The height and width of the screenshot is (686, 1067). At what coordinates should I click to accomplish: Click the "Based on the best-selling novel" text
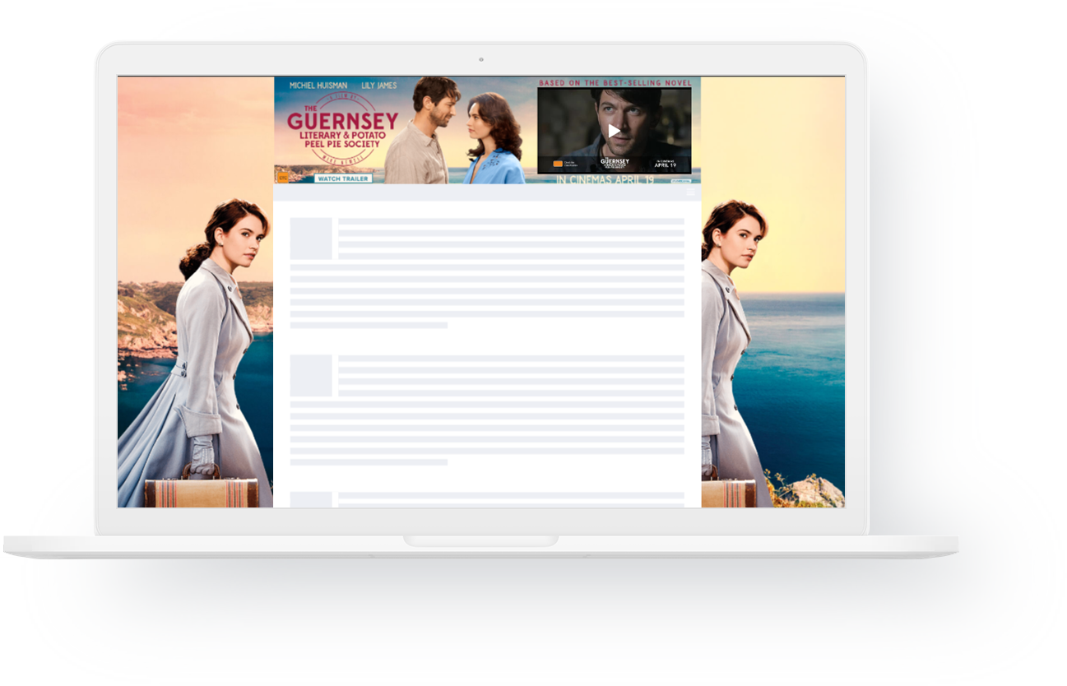pos(614,82)
